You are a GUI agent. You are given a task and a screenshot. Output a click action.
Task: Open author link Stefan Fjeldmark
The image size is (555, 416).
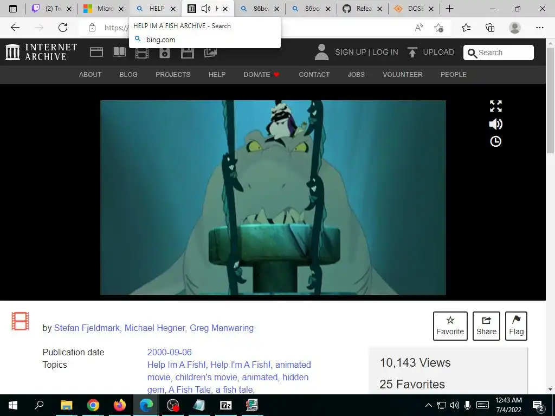87,328
